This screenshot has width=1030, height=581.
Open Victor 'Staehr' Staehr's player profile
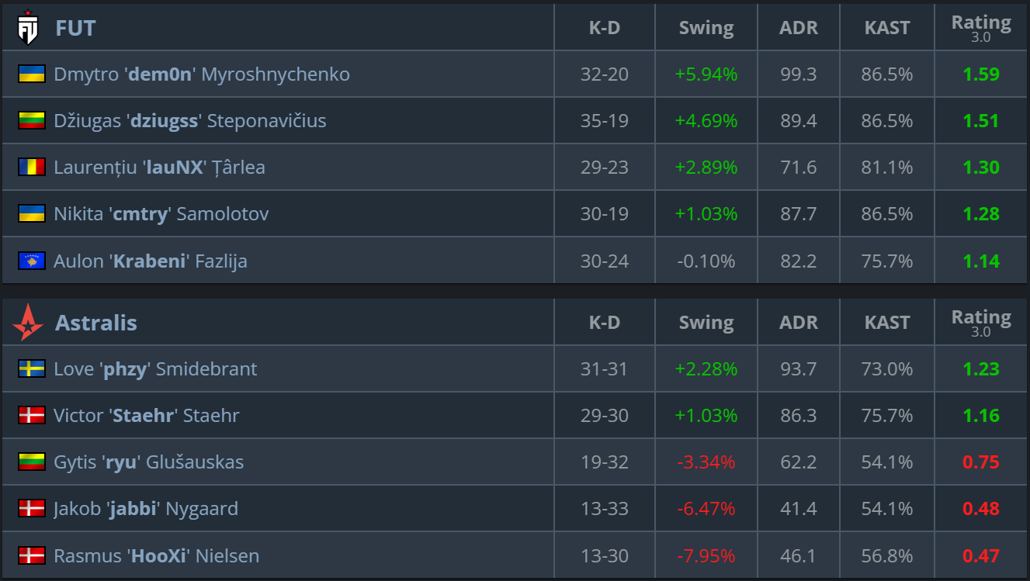[147, 416]
